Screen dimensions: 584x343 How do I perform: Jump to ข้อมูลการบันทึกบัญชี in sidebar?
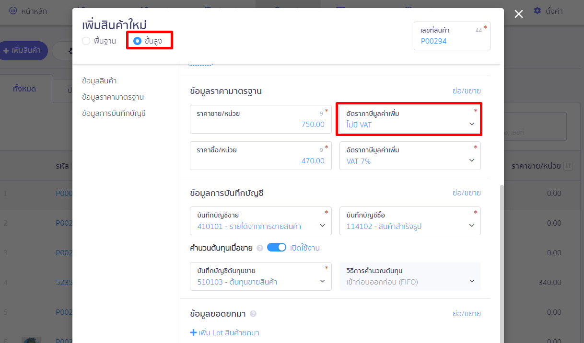pyautogui.click(x=113, y=114)
